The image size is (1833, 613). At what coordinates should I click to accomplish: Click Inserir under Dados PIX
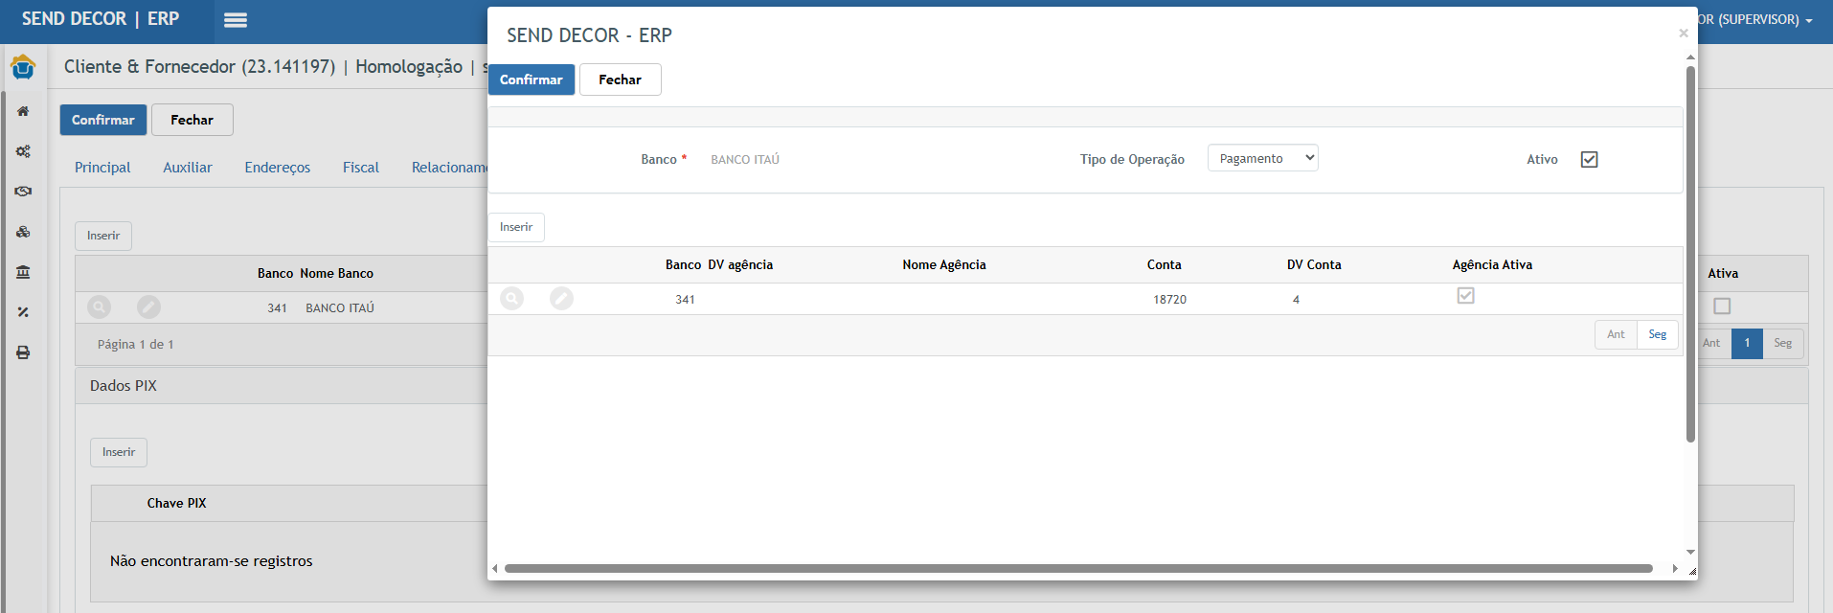click(x=119, y=452)
